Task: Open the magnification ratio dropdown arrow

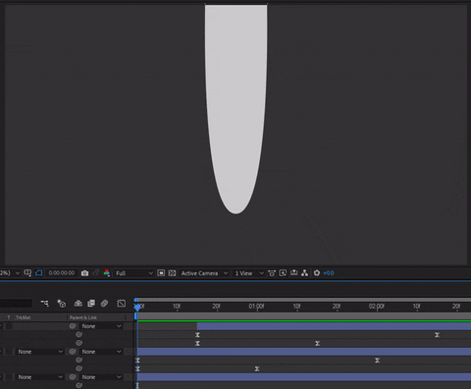Action: pyautogui.click(x=18, y=272)
